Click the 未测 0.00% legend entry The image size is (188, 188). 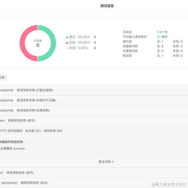(81, 48)
